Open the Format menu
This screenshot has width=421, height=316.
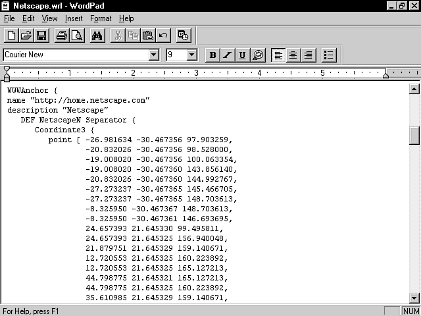101,18
